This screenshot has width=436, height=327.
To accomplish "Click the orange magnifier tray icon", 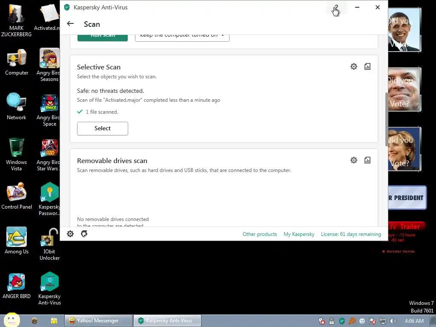I will [x=352, y=321].
